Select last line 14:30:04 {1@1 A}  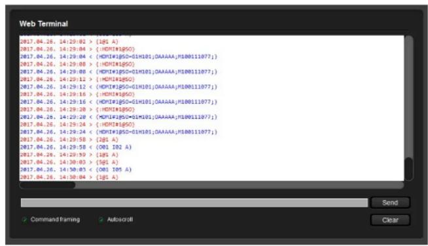tap(69, 177)
